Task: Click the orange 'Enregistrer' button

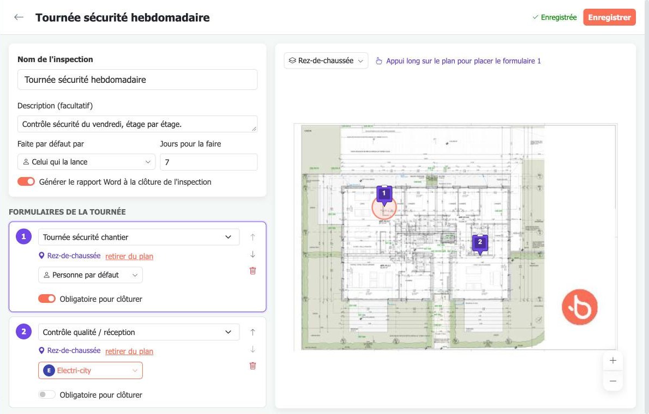Action: point(609,17)
